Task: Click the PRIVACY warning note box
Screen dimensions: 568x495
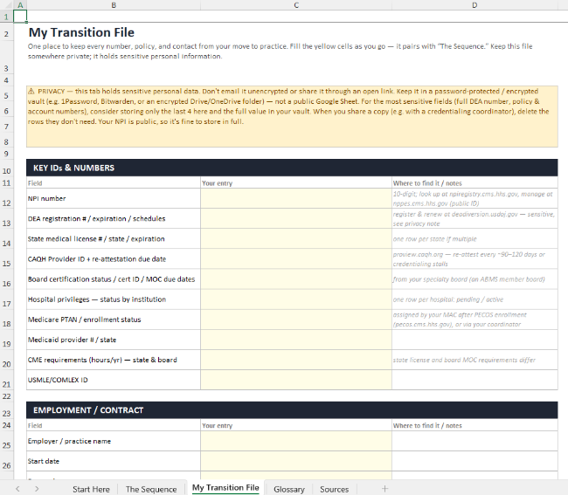Action: (292, 116)
